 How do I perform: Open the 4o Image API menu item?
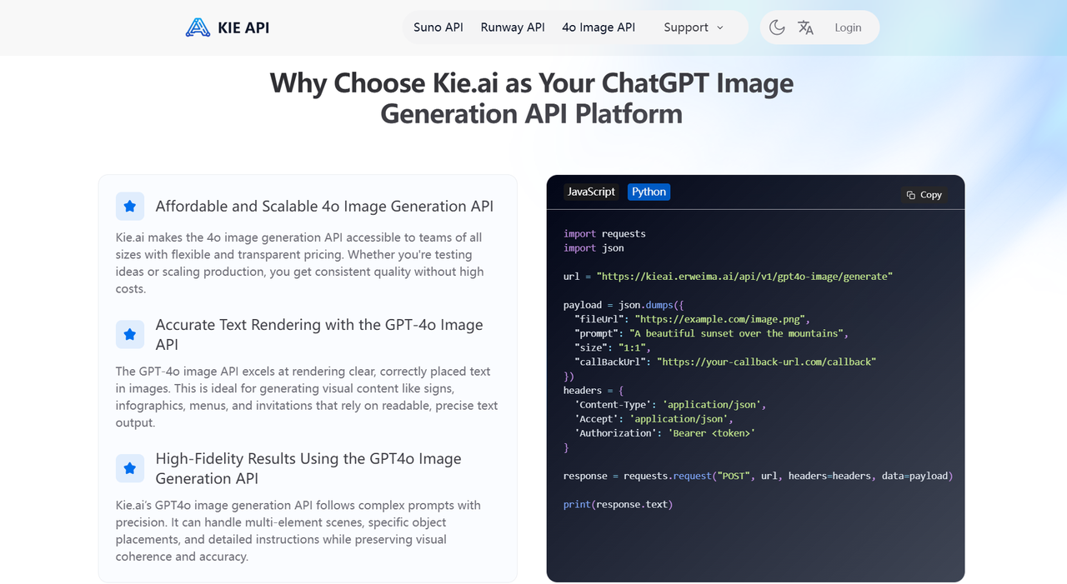(599, 27)
